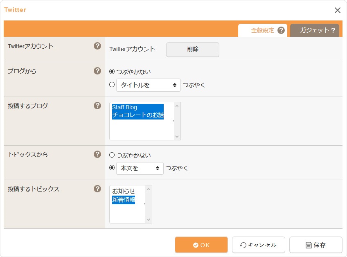The image size is (347, 257).
Task: Select つぶやかない under ブログから
Action: click(112, 72)
